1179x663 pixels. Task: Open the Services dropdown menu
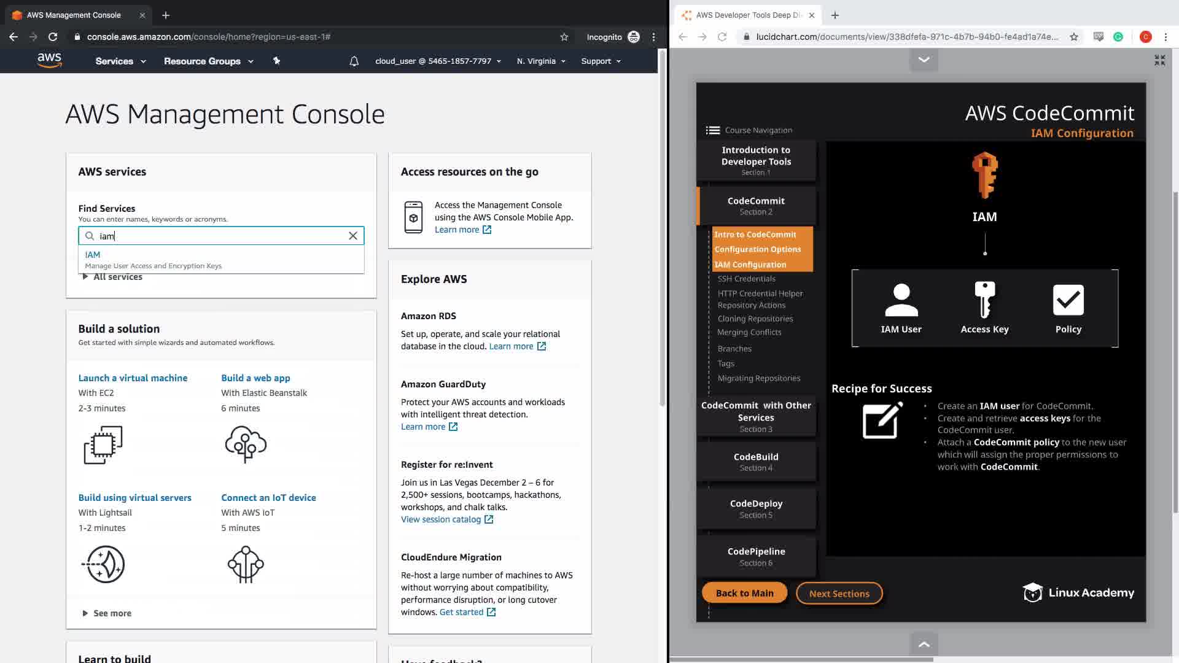coord(120,61)
